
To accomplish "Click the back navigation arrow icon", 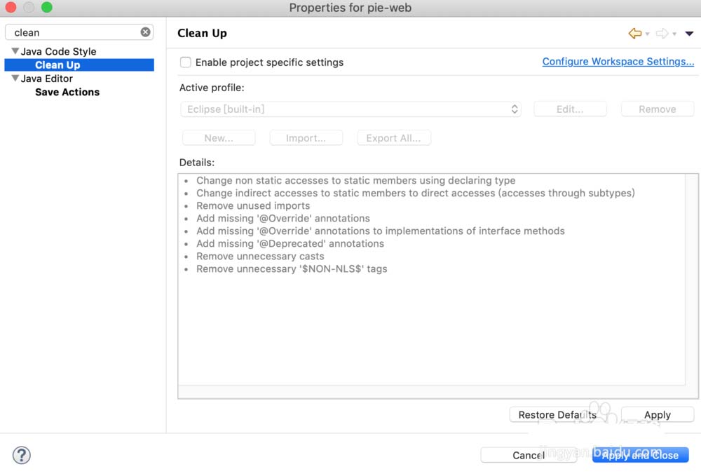I will (635, 33).
